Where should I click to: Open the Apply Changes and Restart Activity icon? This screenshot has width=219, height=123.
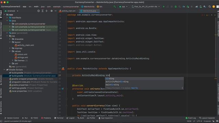point(168,6)
